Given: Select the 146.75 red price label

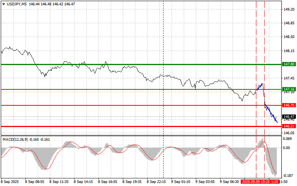Looking at the screenshot, I should pos(289,105).
